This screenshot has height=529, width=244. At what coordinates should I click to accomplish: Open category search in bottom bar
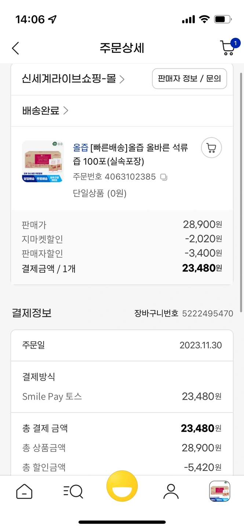(73, 491)
